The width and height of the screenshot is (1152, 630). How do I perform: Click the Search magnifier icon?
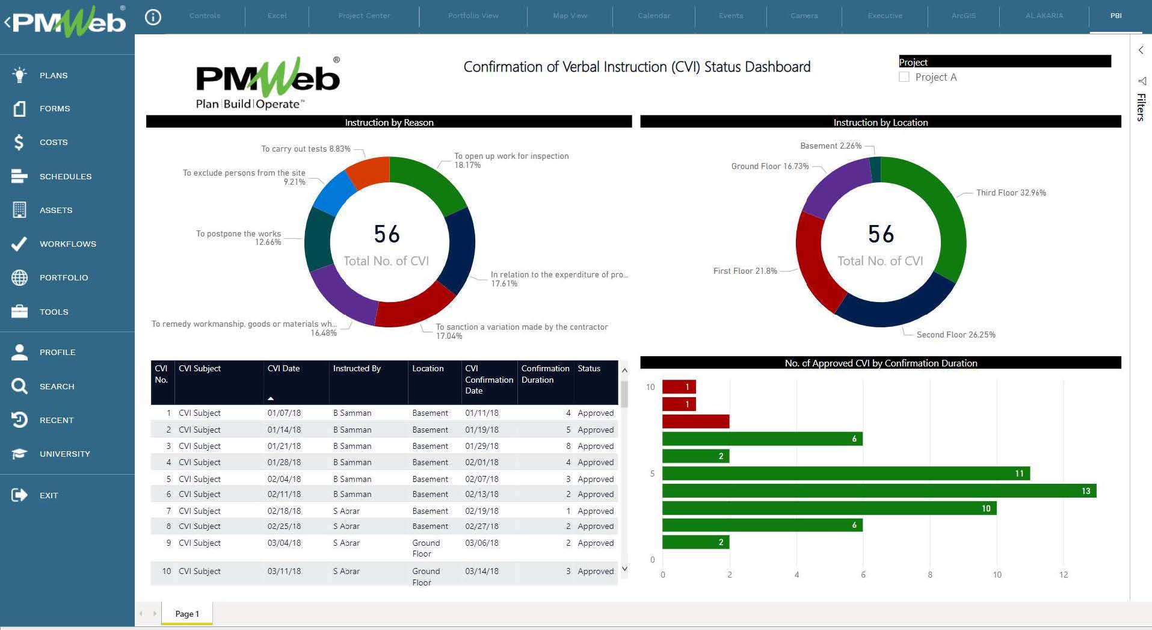(x=19, y=386)
